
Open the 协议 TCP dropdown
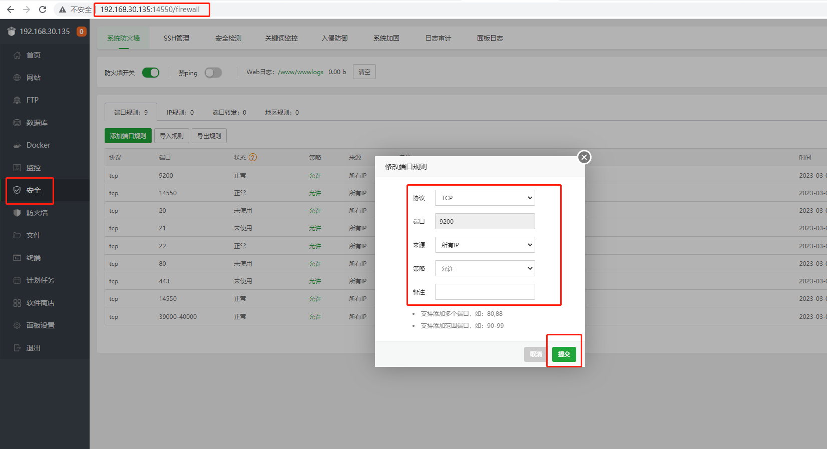[485, 198]
